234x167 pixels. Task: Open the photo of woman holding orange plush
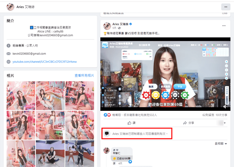pos(50,96)
